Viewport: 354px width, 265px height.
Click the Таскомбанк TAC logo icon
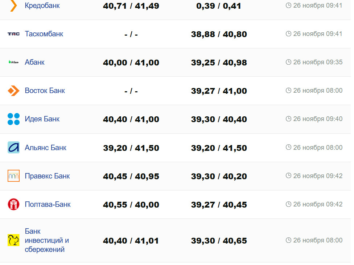pyautogui.click(x=13, y=34)
